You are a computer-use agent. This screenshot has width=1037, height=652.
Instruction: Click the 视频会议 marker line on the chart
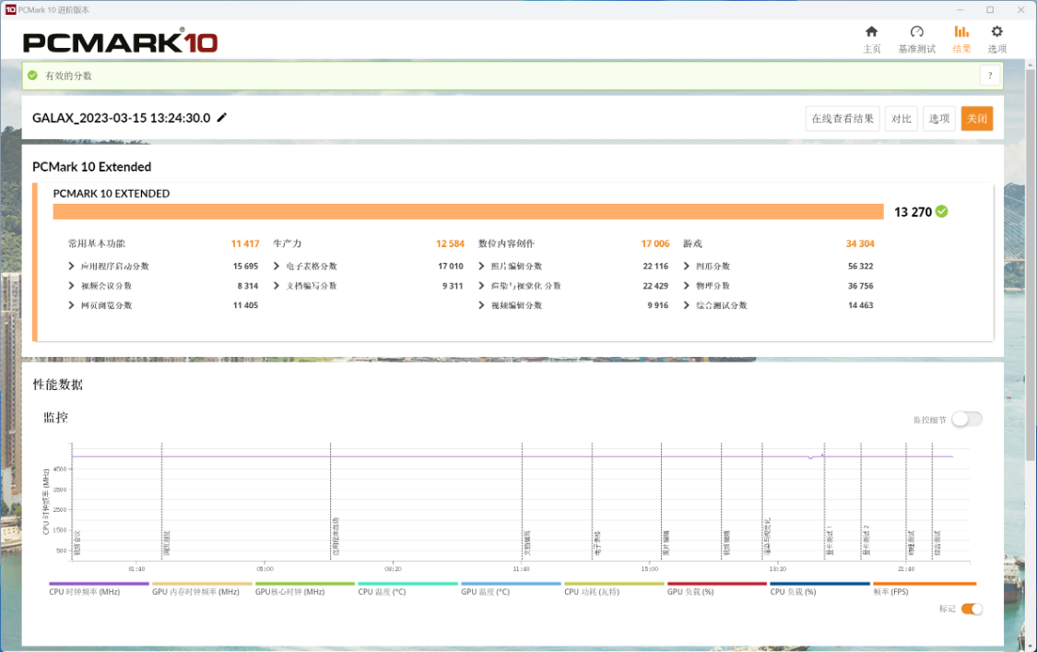click(x=72, y=501)
